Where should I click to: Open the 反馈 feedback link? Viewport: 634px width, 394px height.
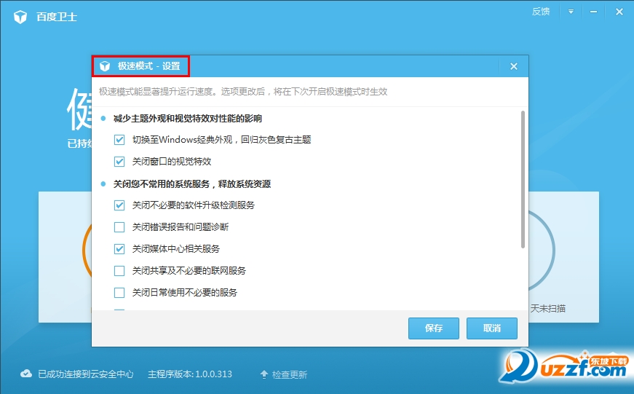(x=541, y=12)
